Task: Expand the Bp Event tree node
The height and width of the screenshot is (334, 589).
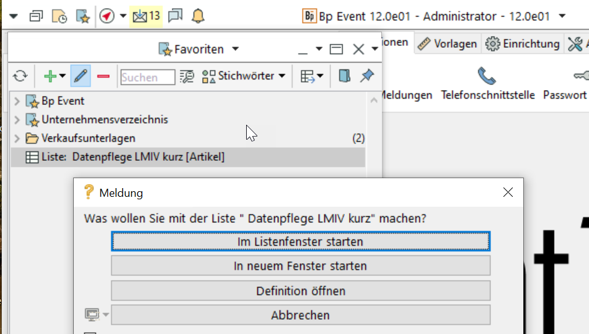Action: pyautogui.click(x=17, y=101)
